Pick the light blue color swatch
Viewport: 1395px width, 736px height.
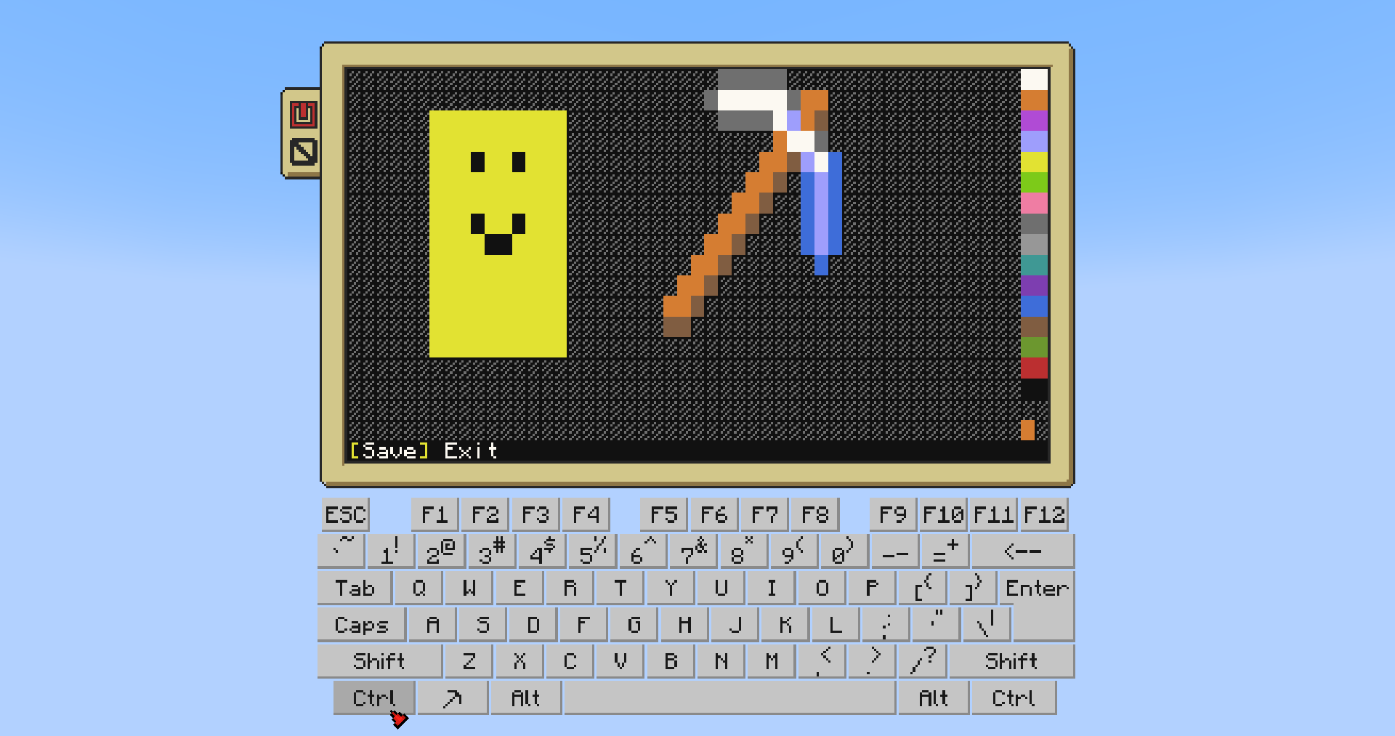1034,141
